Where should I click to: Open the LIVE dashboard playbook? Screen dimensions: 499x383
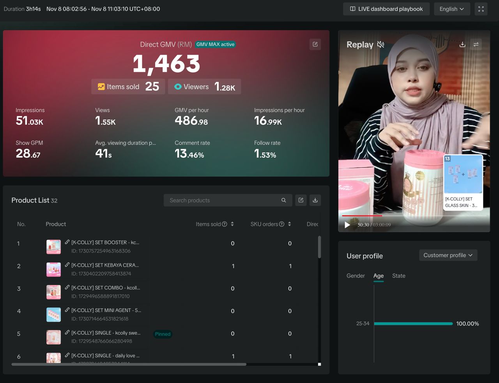click(386, 9)
